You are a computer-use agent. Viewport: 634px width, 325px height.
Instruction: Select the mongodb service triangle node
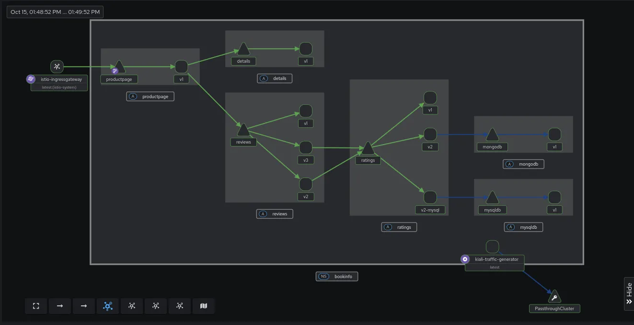[x=492, y=135]
